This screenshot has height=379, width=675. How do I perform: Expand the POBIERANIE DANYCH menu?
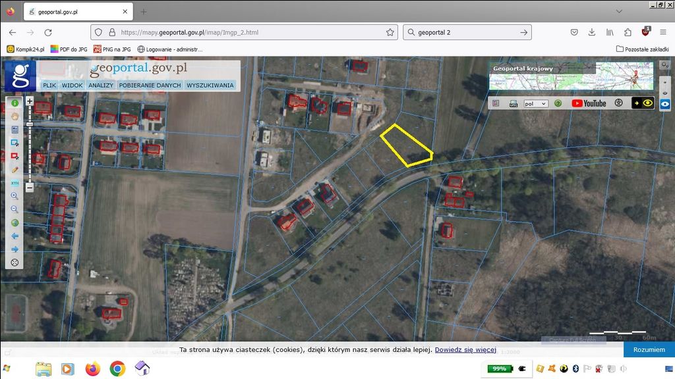(x=150, y=85)
